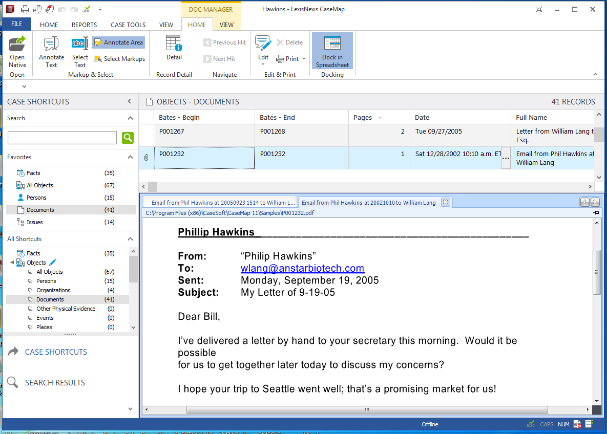Close the 20021010 email document tab

445,202
